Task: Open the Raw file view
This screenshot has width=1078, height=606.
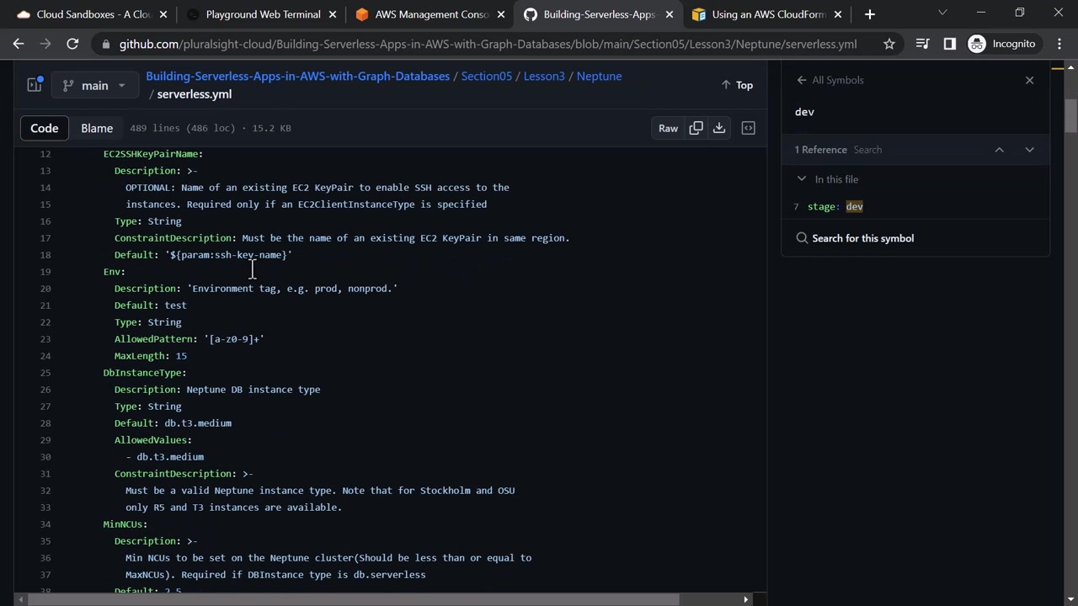Action: tap(668, 128)
